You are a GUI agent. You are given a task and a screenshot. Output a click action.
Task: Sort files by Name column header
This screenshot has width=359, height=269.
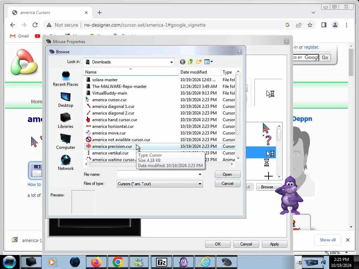point(131,72)
